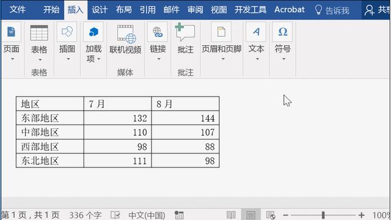Open the 插图 illustrations icon
The width and height of the screenshot is (391, 220).
pos(67,32)
